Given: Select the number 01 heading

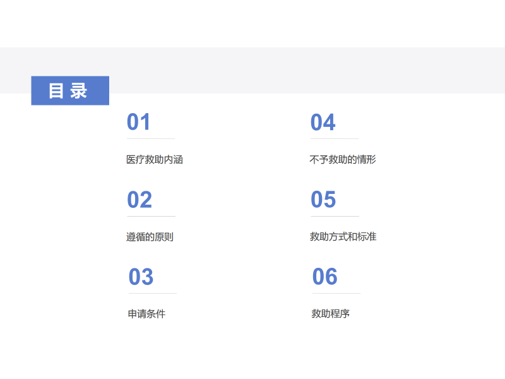Looking at the screenshot, I should tap(139, 122).
